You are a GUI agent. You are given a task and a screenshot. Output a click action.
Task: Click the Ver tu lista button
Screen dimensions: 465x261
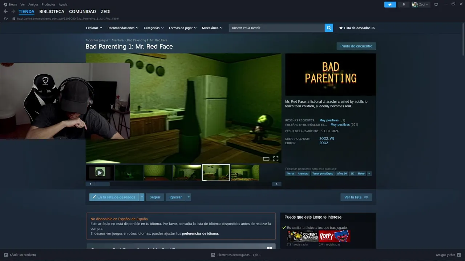(x=356, y=197)
